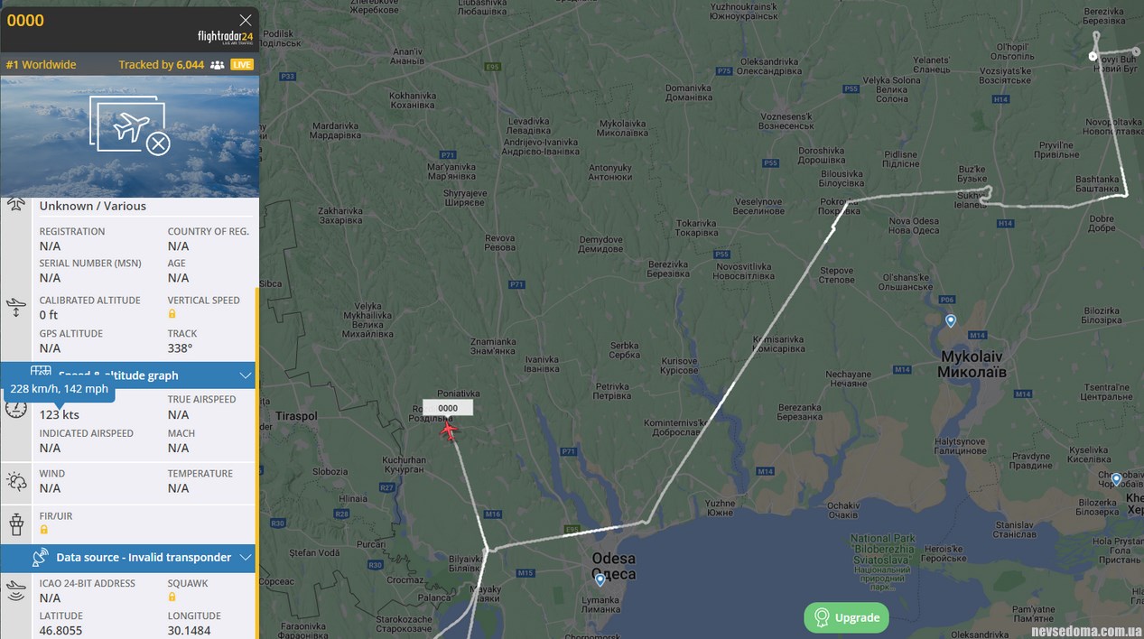Click the altitude aircraft icon beside Calibrated Altitude
Image resolution: width=1144 pixels, height=639 pixels.
[16, 308]
